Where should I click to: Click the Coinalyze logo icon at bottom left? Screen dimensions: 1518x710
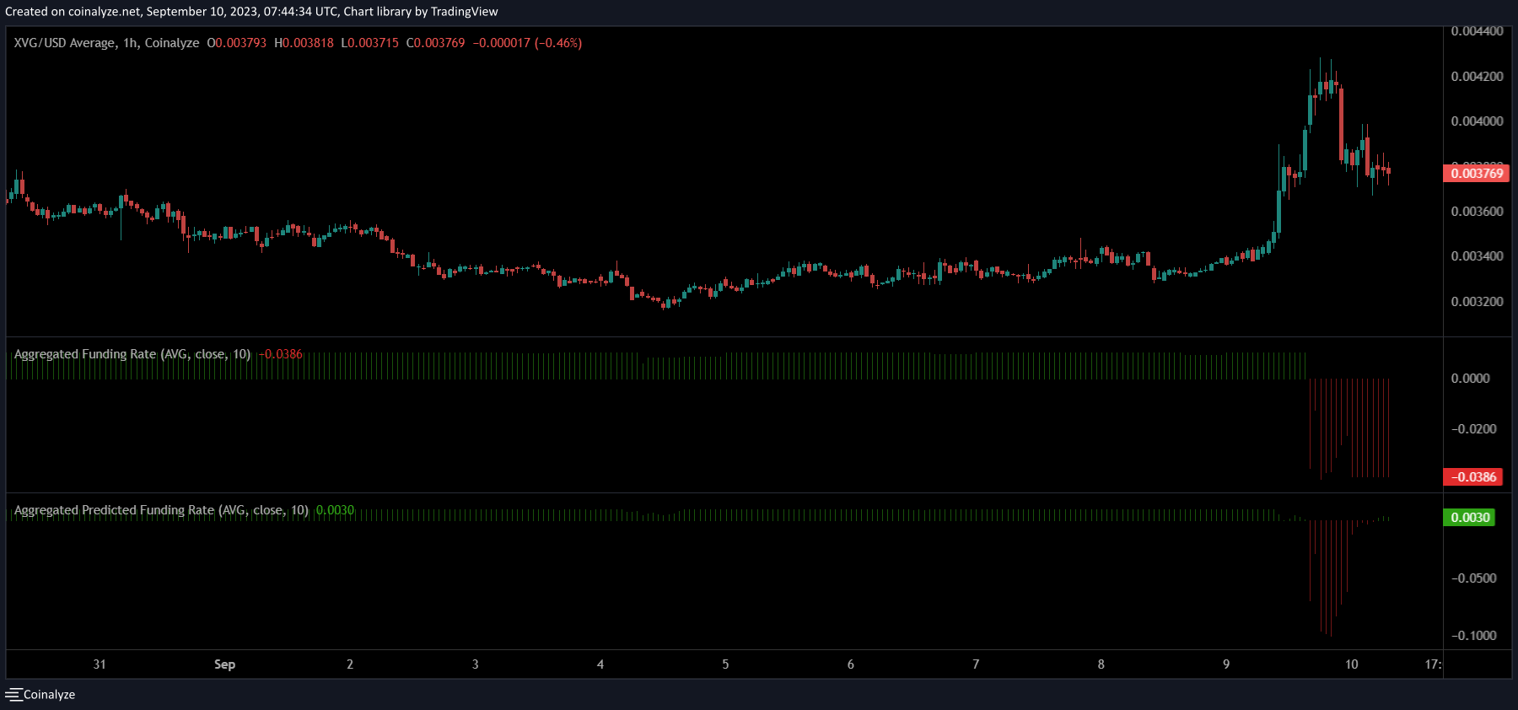click(x=13, y=694)
